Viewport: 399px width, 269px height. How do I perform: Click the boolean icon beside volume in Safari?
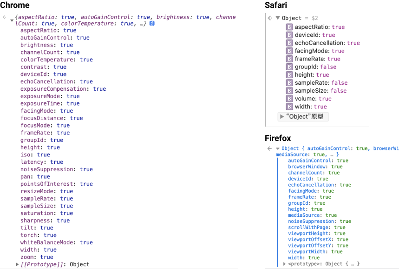[x=289, y=99]
